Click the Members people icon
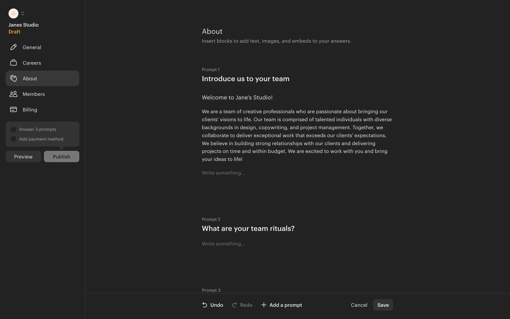This screenshot has height=319, width=510. coord(14,94)
